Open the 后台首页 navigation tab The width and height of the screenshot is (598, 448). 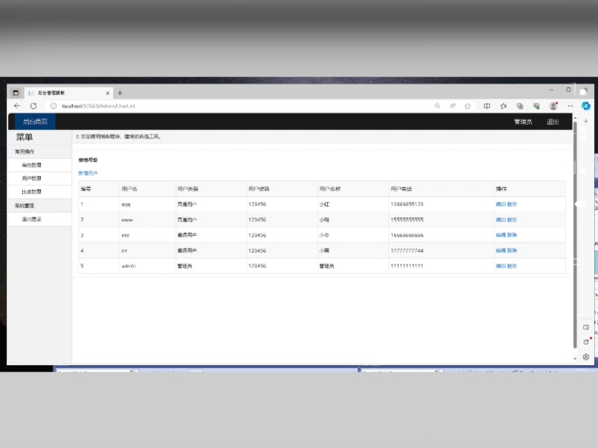tap(35, 122)
